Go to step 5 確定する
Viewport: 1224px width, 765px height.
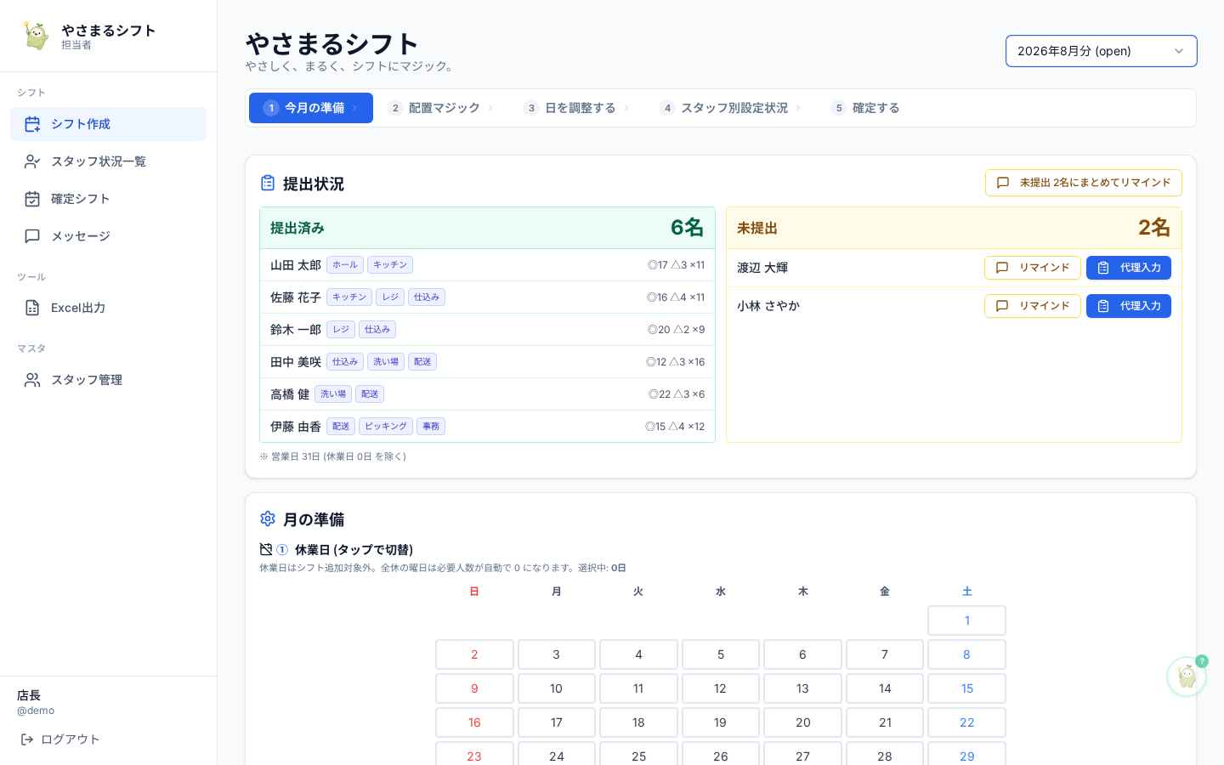(x=866, y=108)
